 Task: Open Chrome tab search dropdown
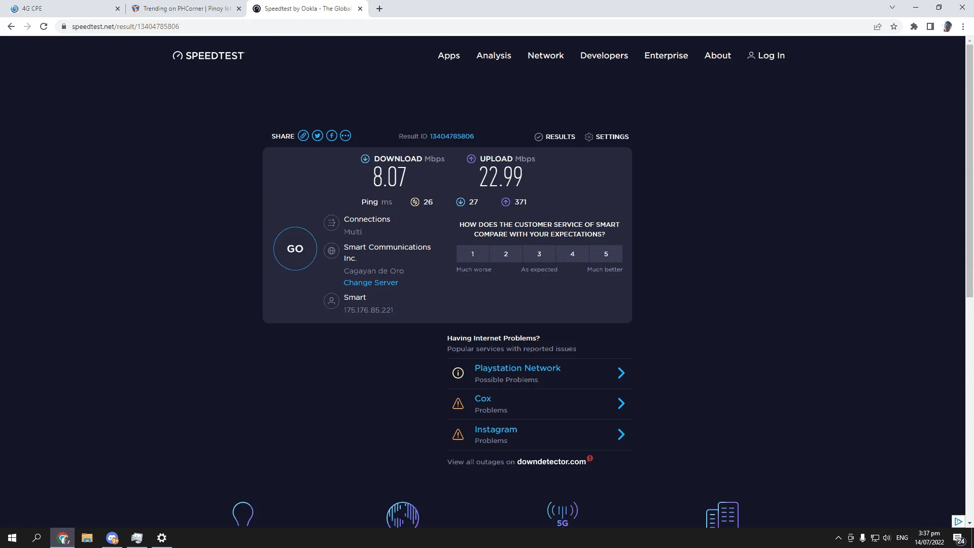pyautogui.click(x=892, y=8)
